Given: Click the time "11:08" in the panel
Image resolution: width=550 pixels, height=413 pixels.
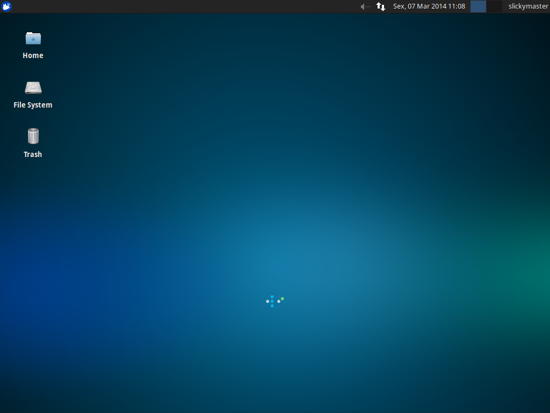Looking at the screenshot, I should tap(457, 6).
